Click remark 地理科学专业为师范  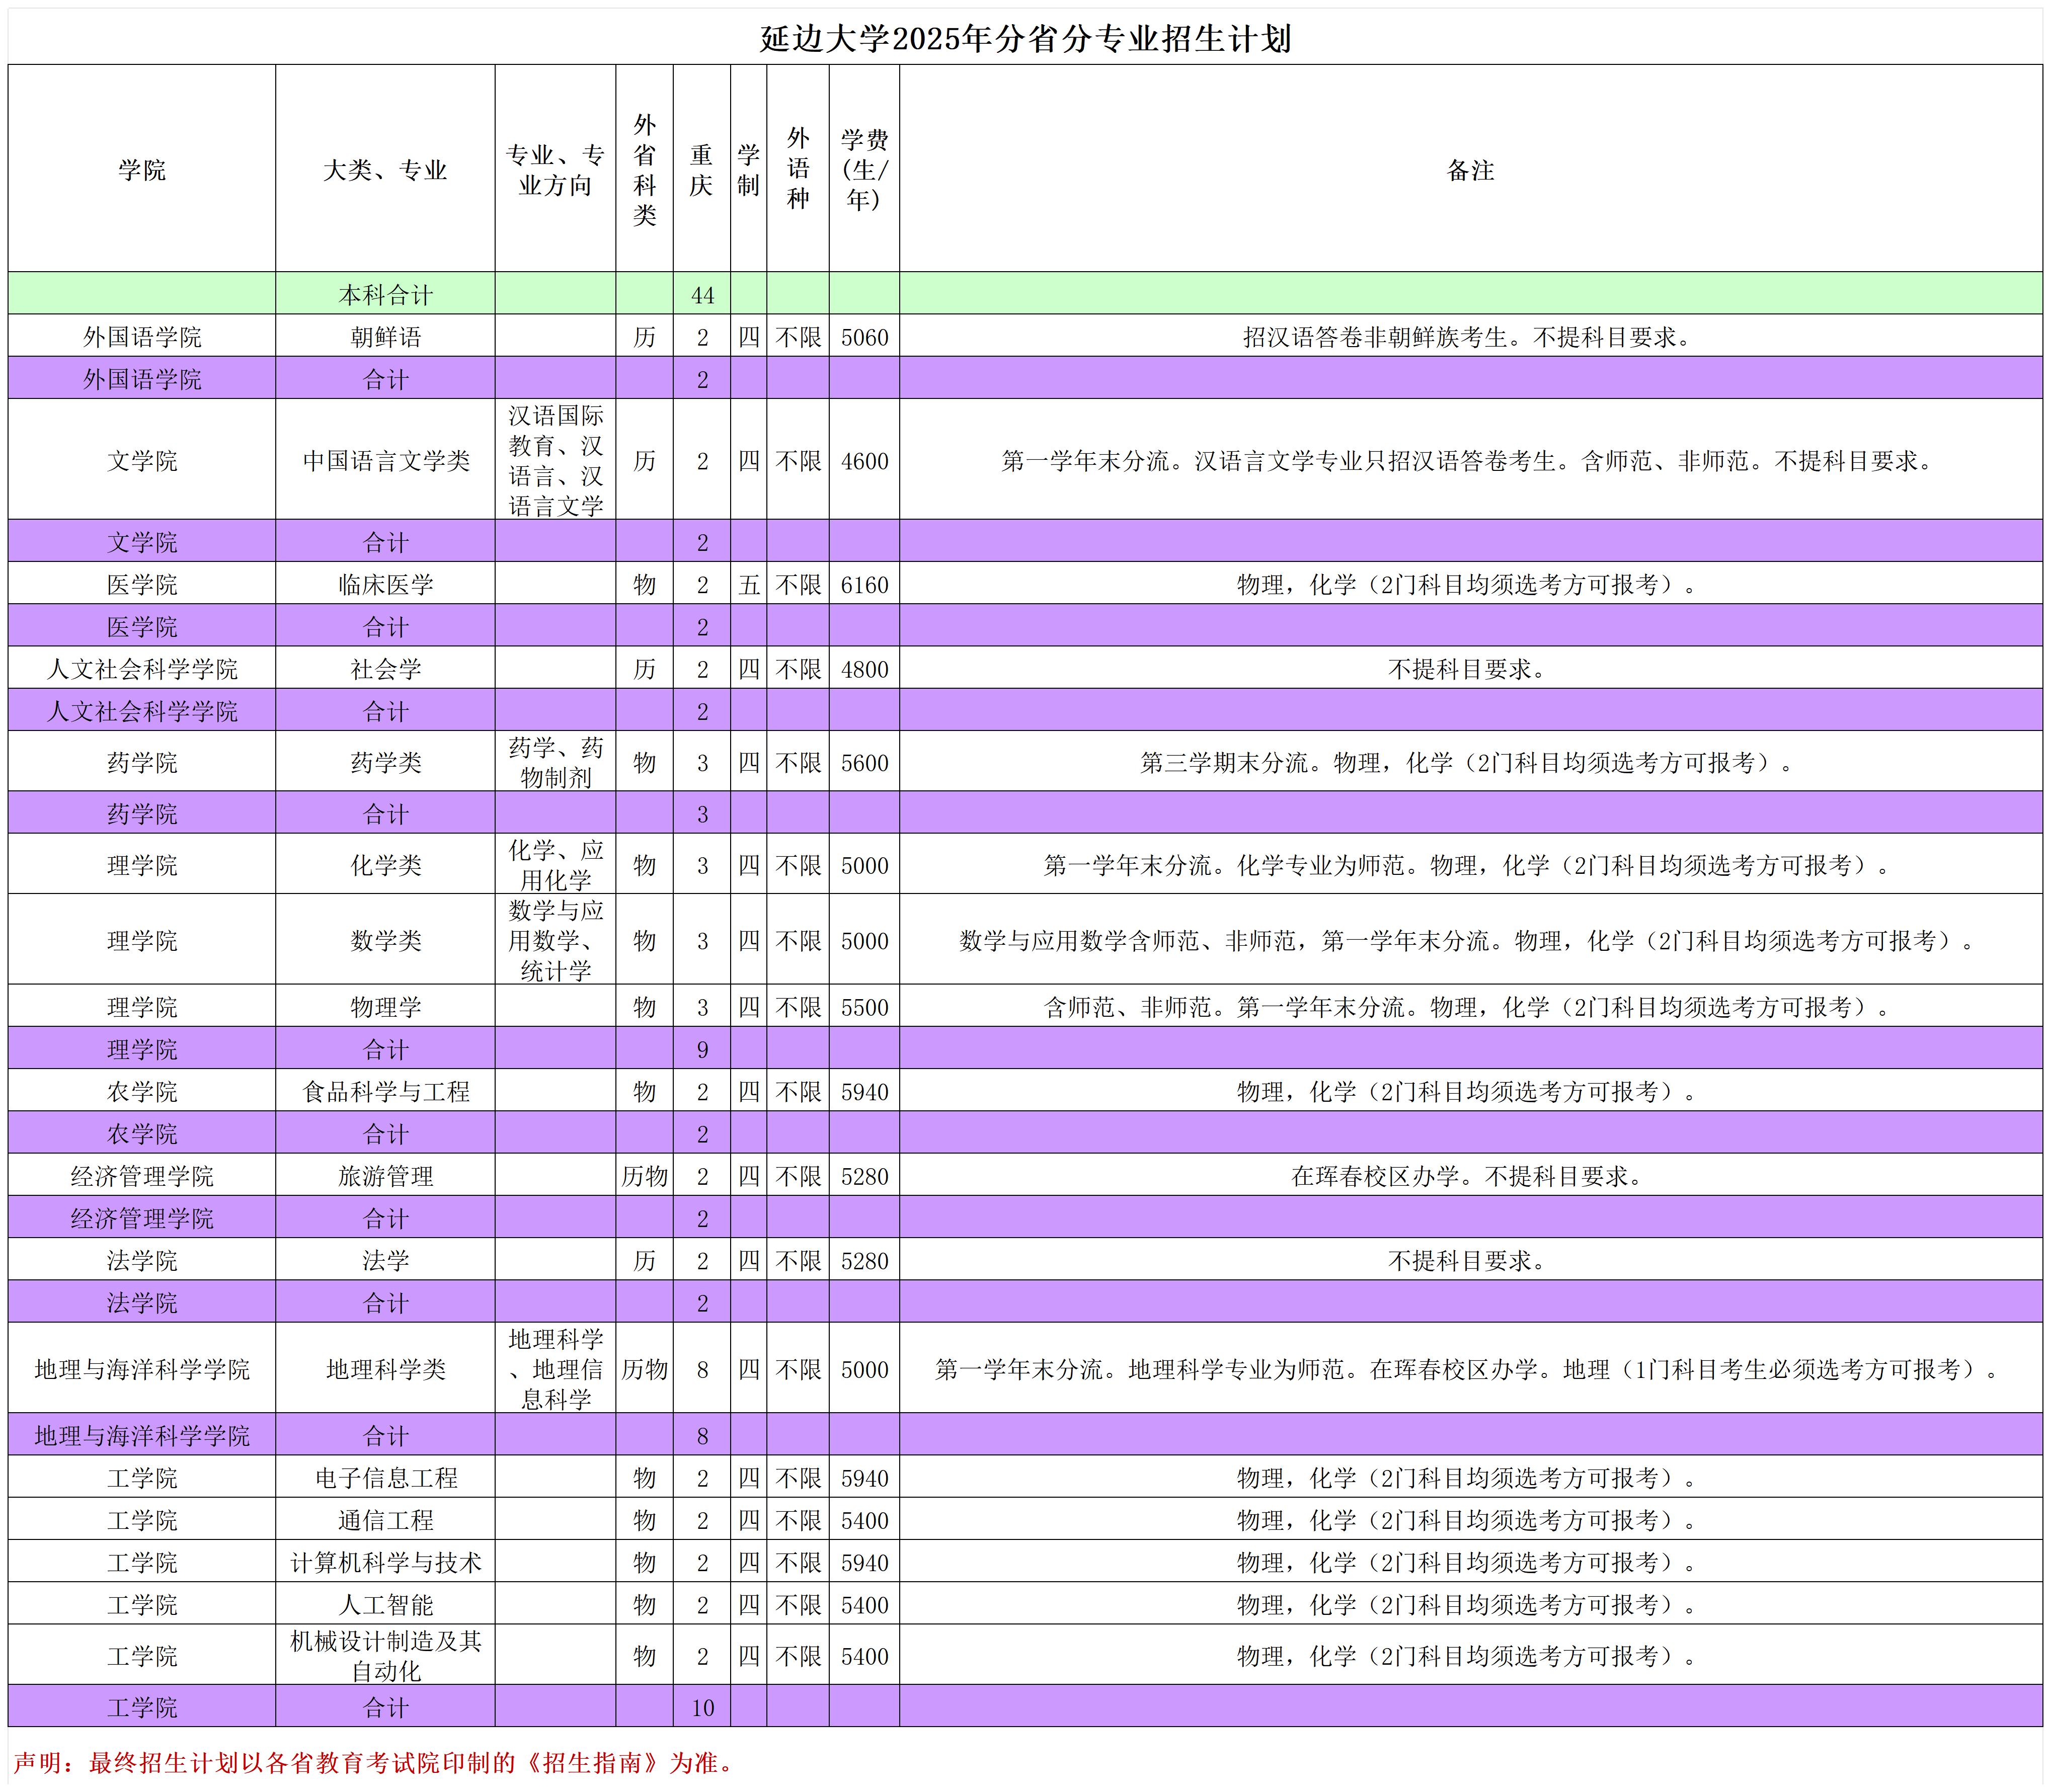1470,1368
